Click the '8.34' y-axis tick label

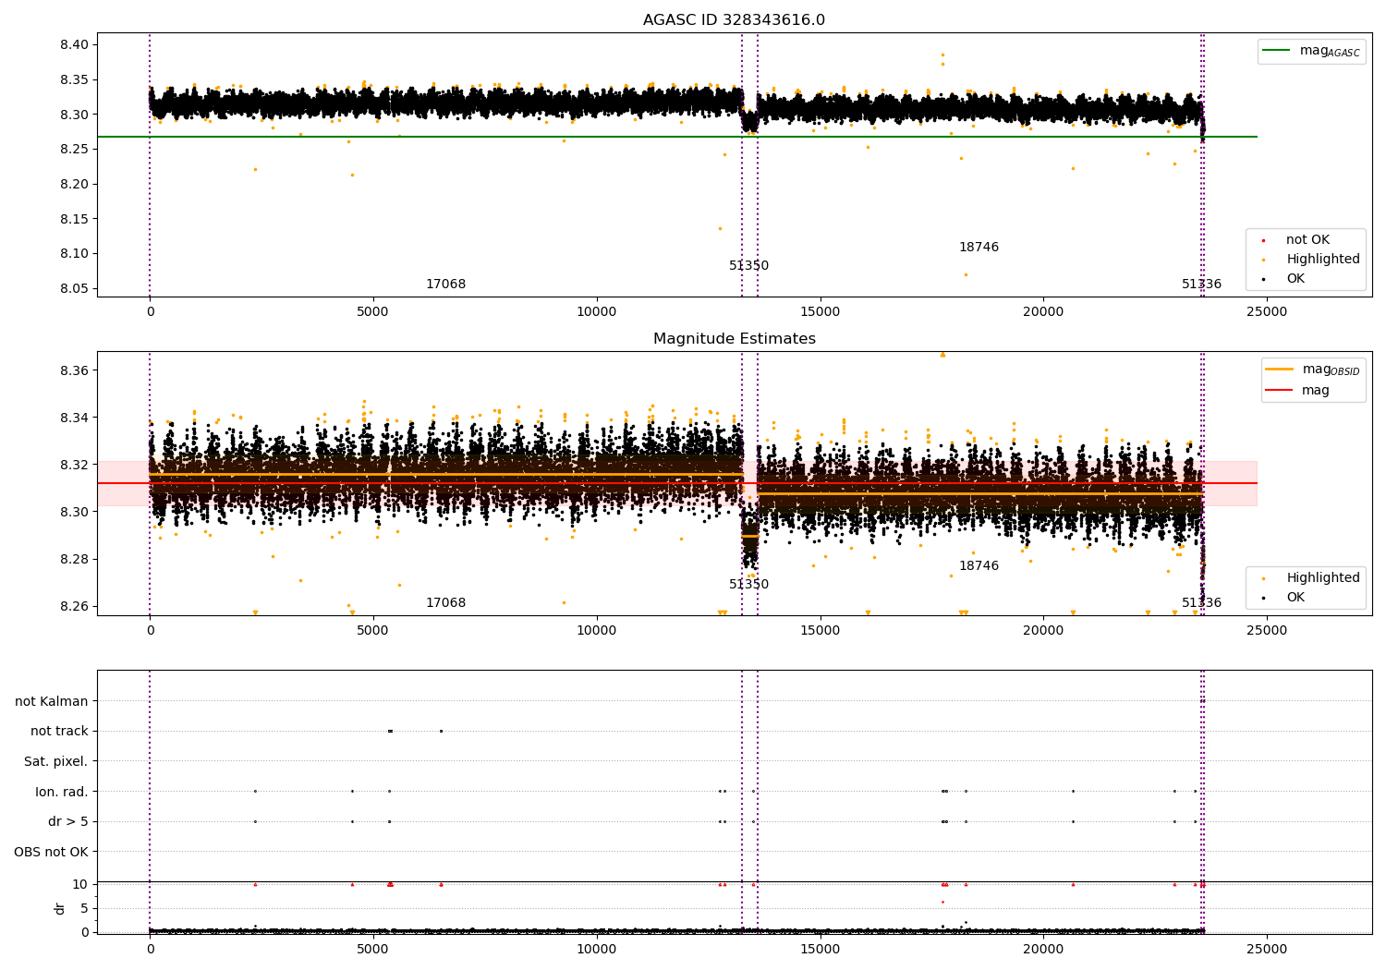pos(76,418)
